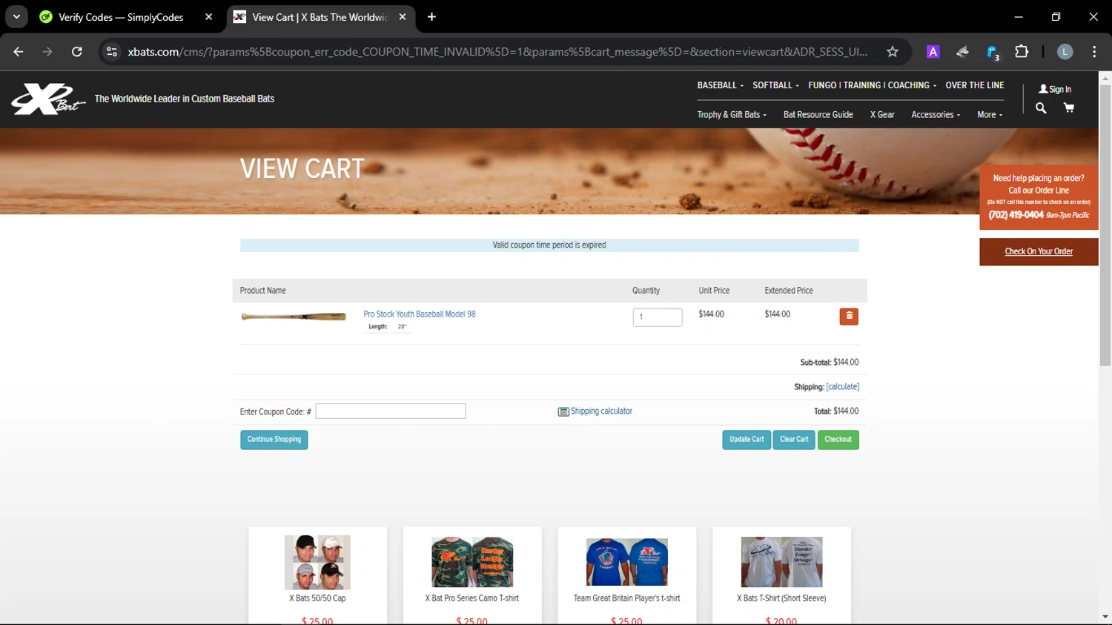Click the order line phone number banner
The height and width of the screenshot is (625, 1112).
pyautogui.click(x=1039, y=197)
